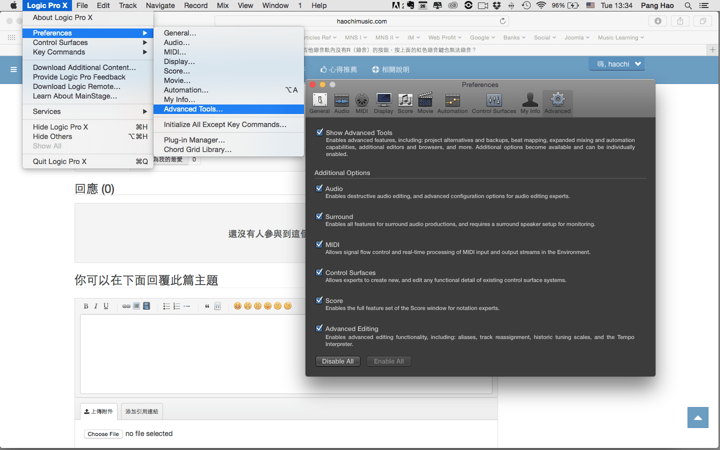
Task: Toggle the Control Surfaces additional option checkbox
Action: coord(319,272)
